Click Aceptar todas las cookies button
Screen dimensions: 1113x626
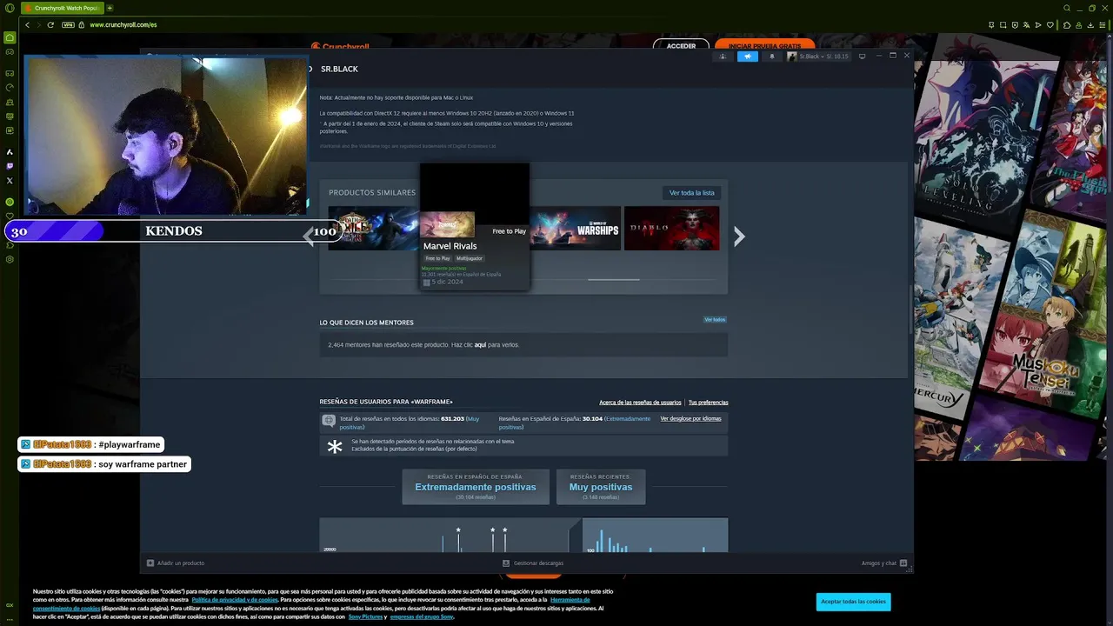click(x=853, y=602)
